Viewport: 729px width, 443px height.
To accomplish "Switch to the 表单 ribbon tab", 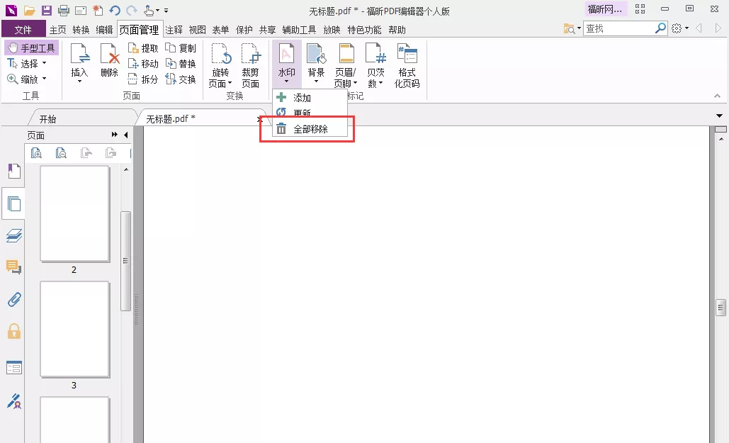I will point(220,30).
